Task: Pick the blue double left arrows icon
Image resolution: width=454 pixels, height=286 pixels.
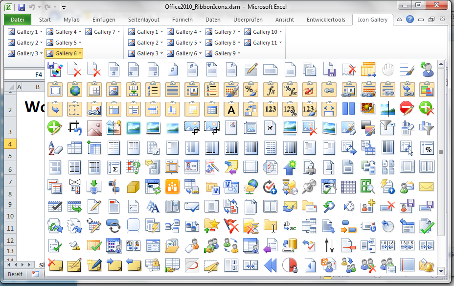Action: pos(270,265)
